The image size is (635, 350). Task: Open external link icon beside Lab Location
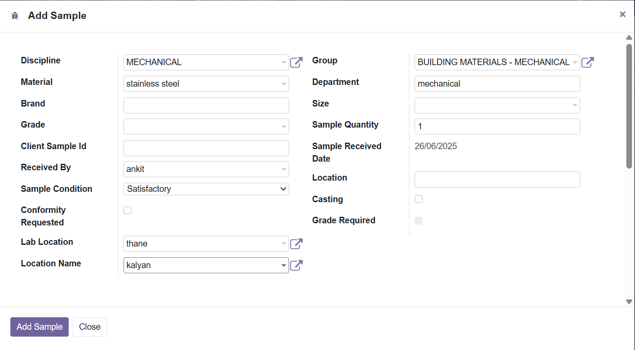[296, 244]
